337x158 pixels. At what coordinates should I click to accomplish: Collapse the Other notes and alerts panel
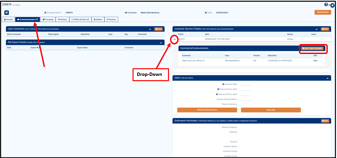tap(327, 78)
